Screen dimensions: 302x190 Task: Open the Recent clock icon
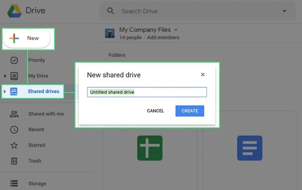click(x=14, y=129)
